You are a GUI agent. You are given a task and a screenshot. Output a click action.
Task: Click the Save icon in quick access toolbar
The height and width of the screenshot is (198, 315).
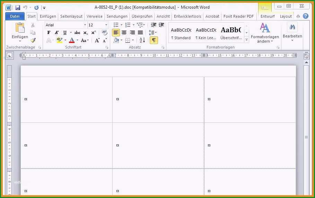(18, 8)
